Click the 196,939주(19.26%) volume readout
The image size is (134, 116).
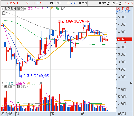[x=15, y=86]
